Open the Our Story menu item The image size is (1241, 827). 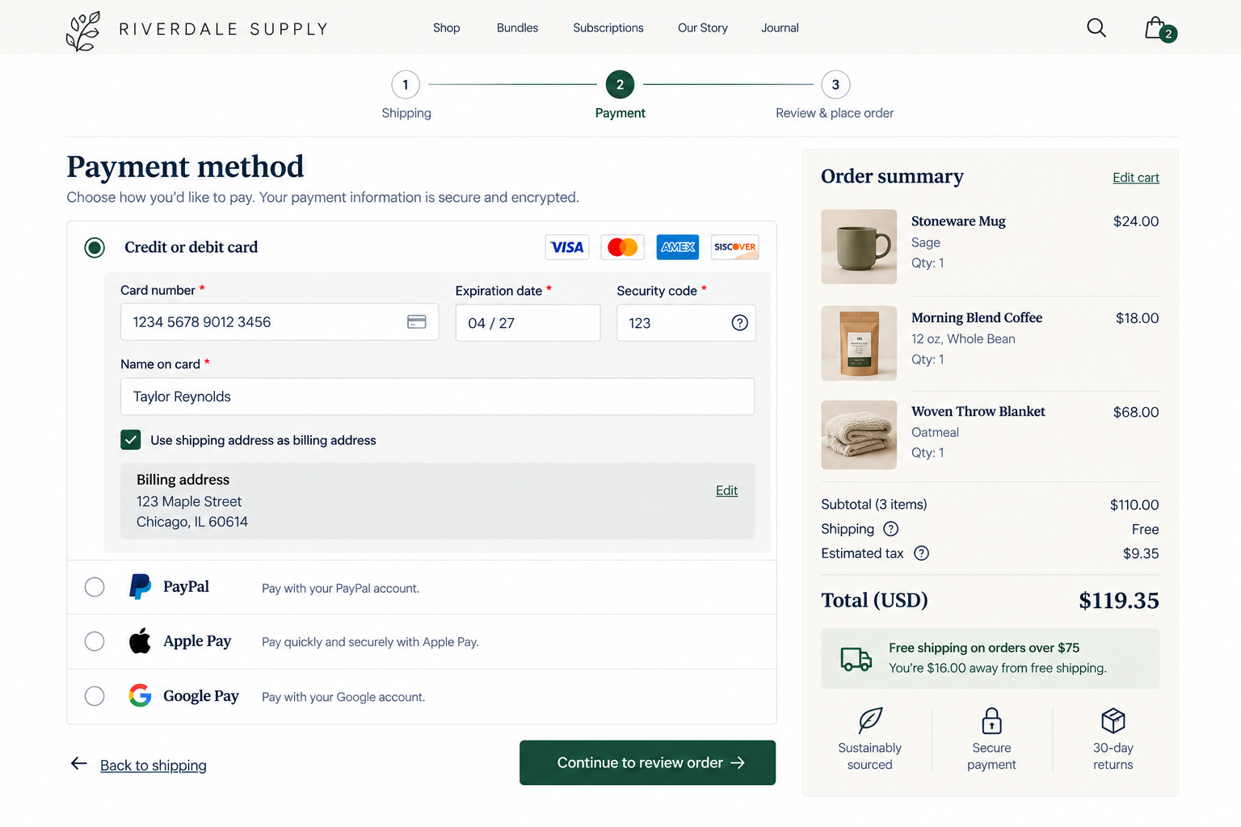(703, 28)
